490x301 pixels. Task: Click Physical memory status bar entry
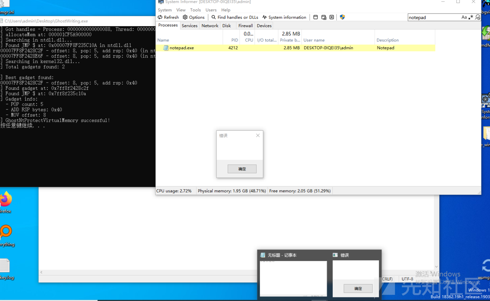tap(232, 191)
